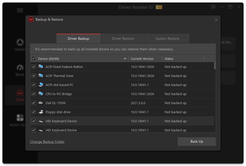
Task: Click the device list vertical scrollbar thumb
Action: point(215,66)
